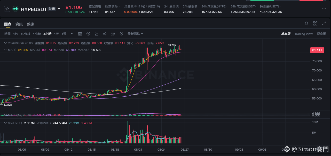This screenshot has width=331, height=156.
Task: Select the 1小時 interval
Action: (37, 34)
